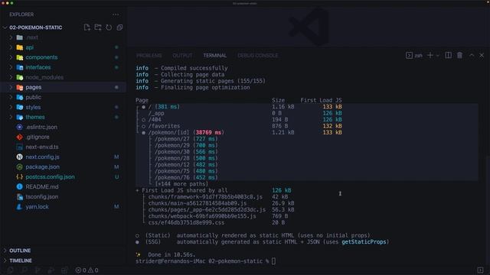The height and width of the screenshot is (275, 490).
Task: Expand the node_modules folder
Action: click(x=11, y=77)
